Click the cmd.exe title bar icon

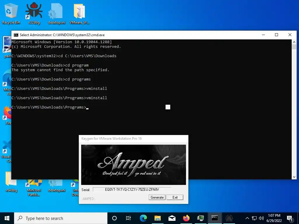(16, 35)
